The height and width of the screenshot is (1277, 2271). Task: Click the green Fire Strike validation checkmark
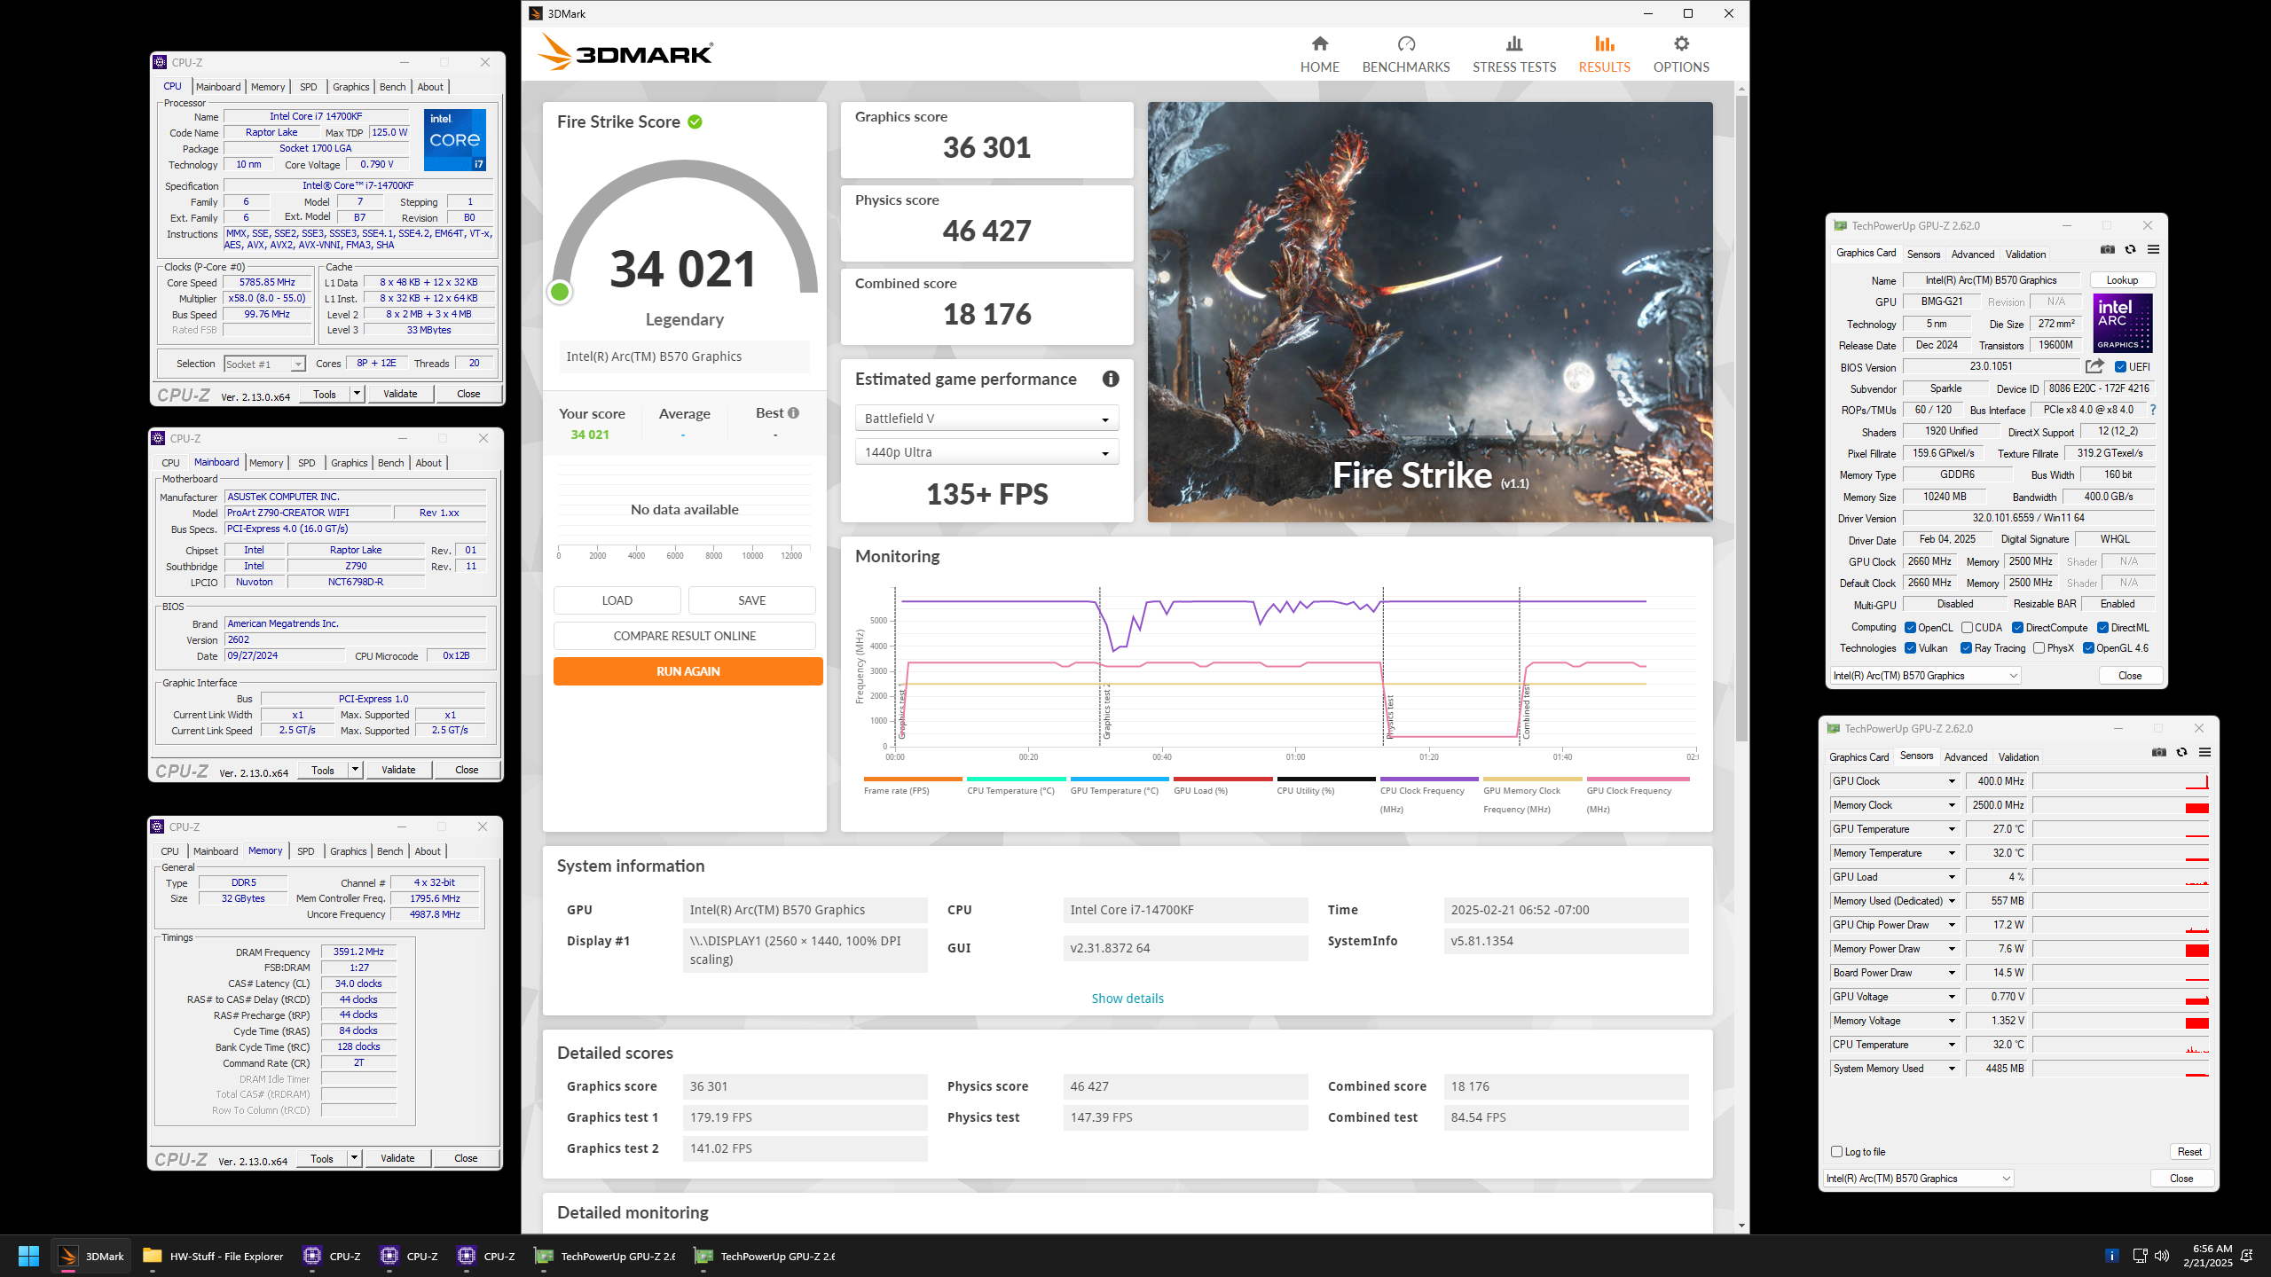click(695, 121)
